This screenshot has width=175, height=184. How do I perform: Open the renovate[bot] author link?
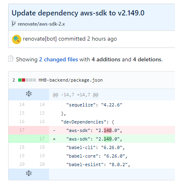pyautogui.click(x=40, y=39)
